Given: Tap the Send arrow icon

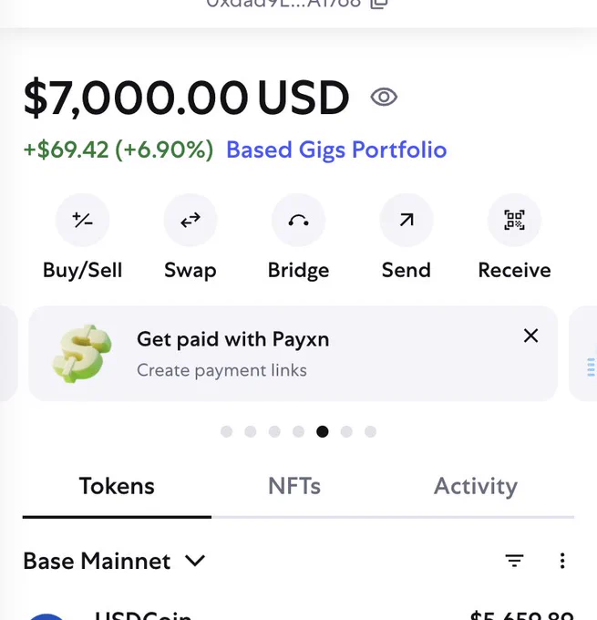Looking at the screenshot, I should point(407,220).
